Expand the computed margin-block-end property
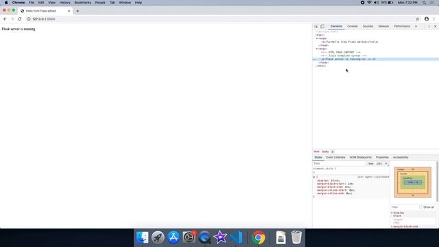The height and width of the screenshot is (247, 439). point(392,226)
